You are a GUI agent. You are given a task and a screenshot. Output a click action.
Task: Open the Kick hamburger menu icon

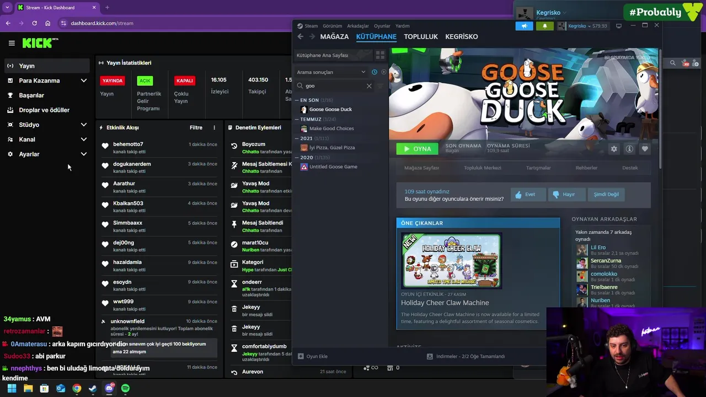12,43
